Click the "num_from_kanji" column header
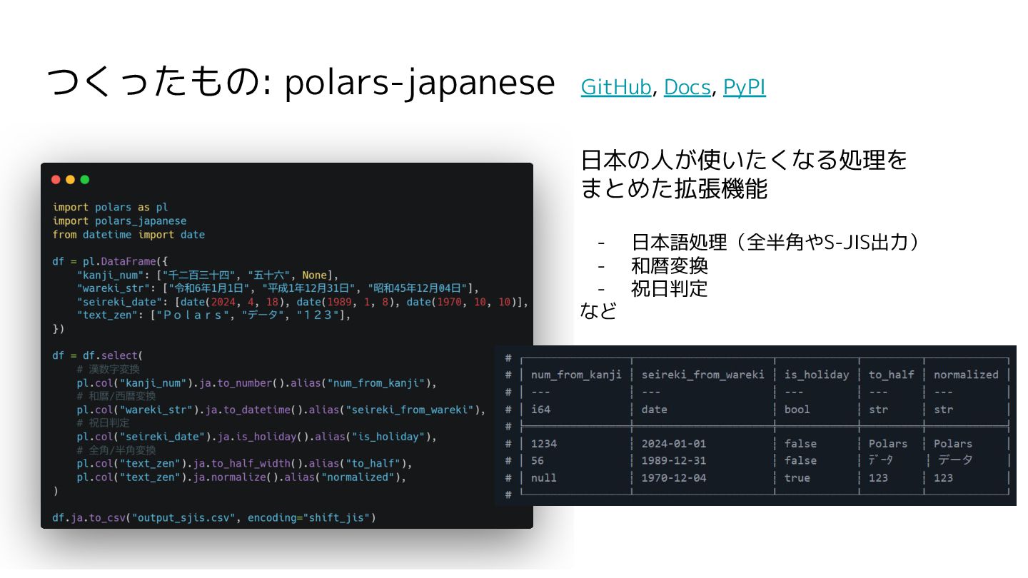This screenshot has height=578, width=1028. point(576,375)
